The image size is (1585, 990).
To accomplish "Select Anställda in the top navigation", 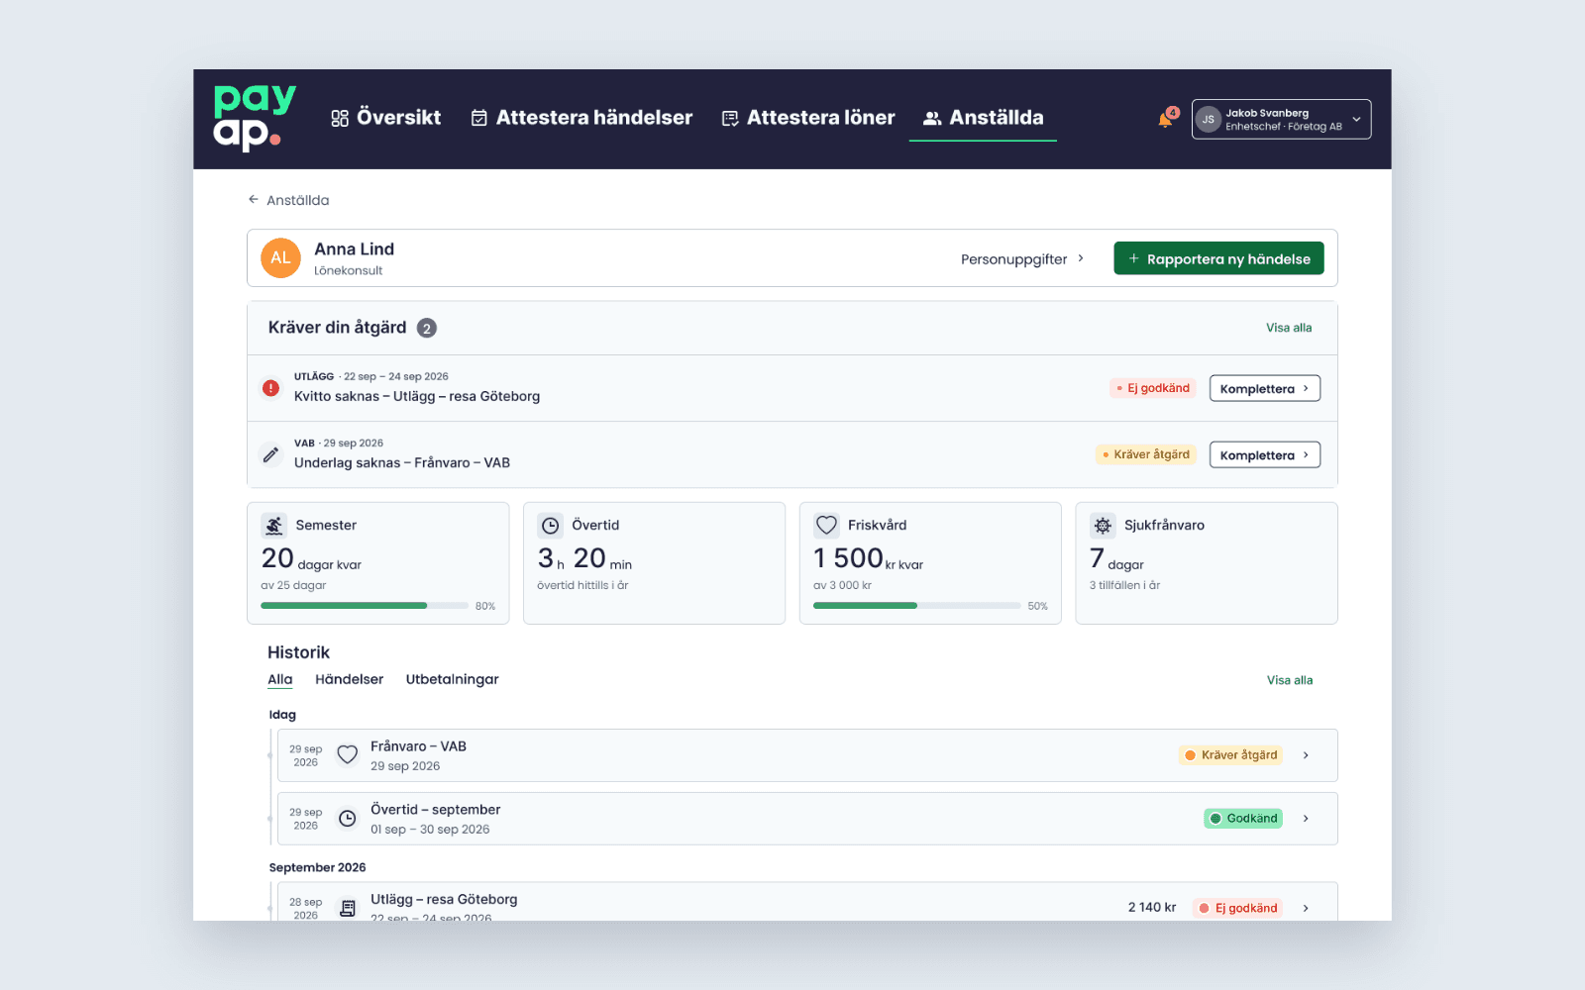I will point(983,118).
